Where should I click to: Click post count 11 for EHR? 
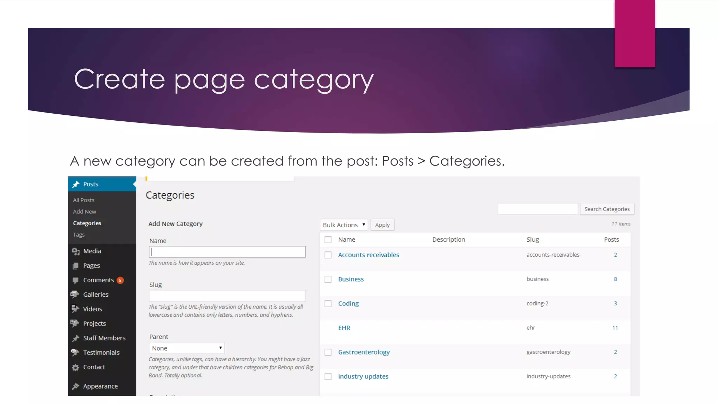coord(615,328)
